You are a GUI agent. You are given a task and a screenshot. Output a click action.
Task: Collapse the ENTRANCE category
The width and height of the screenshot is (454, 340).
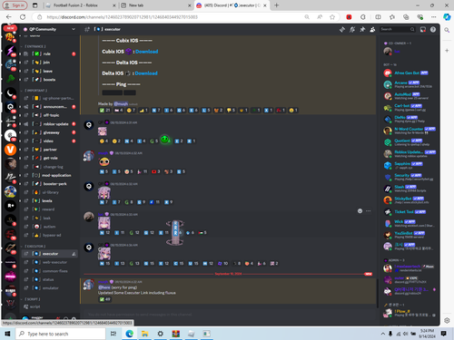pos(34,46)
